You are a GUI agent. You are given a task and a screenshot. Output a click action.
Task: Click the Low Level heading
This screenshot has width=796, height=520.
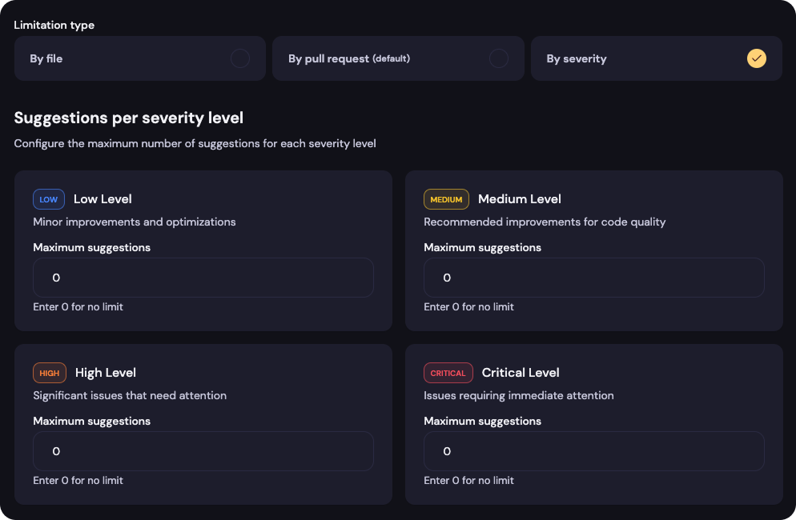coord(103,199)
